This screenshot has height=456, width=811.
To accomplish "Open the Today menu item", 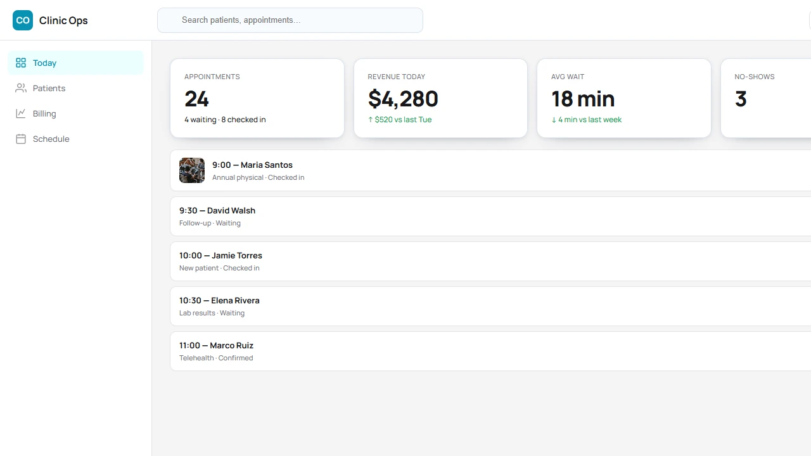I will (x=76, y=63).
